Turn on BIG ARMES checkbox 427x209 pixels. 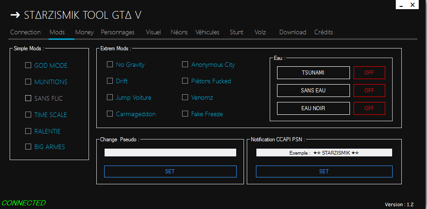point(28,147)
